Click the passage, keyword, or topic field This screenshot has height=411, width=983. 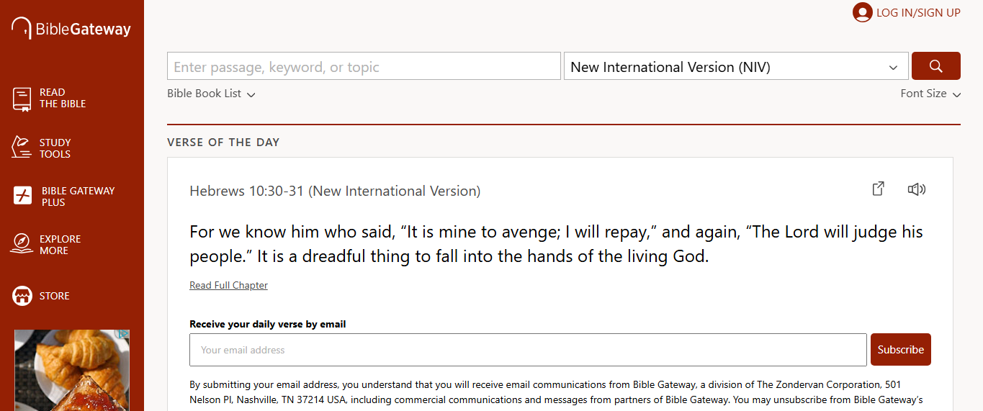(364, 66)
